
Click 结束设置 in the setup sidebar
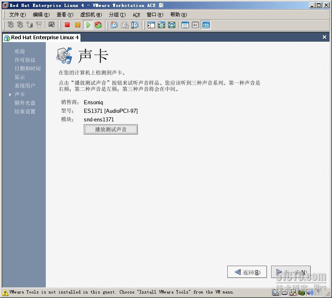[x=25, y=112]
